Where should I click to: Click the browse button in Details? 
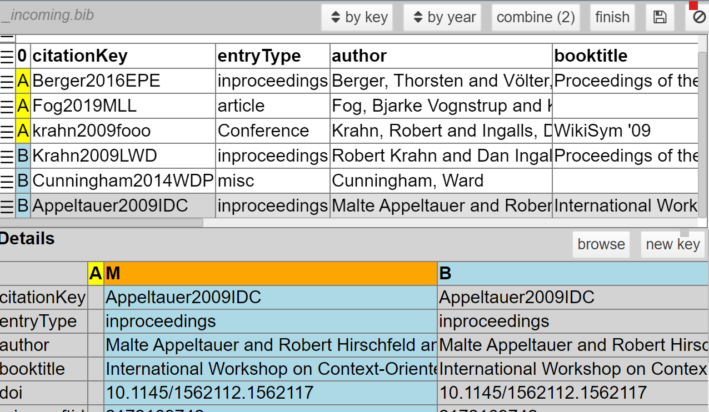[x=601, y=244]
